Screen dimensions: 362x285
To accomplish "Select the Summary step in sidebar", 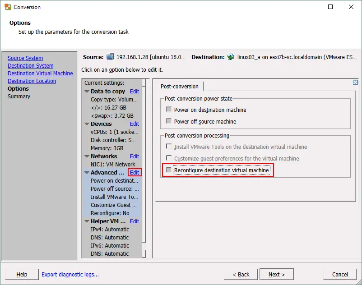I will (19, 97).
